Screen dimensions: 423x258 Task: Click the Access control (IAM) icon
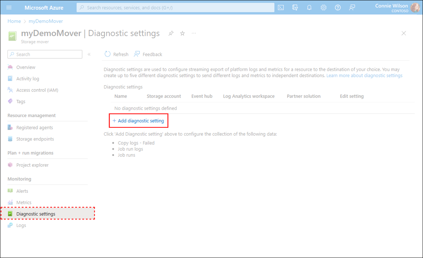pyautogui.click(x=10, y=90)
